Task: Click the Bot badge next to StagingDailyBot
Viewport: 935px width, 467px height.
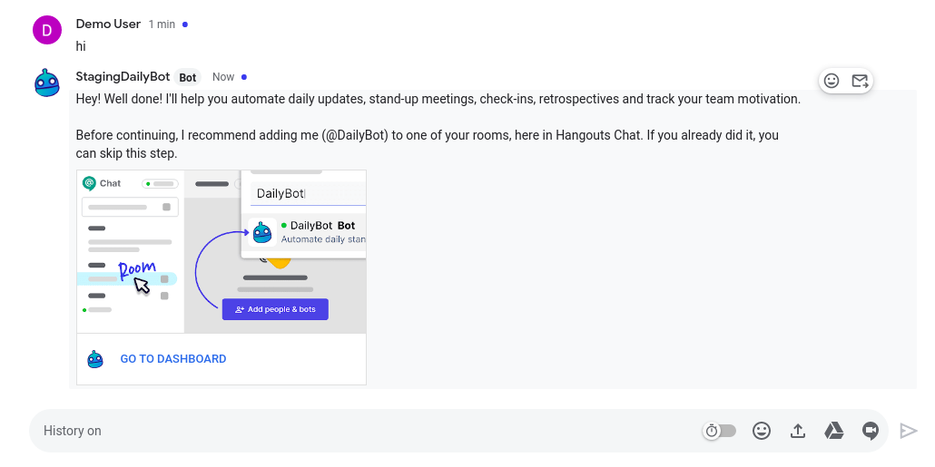Action: coord(188,77)
